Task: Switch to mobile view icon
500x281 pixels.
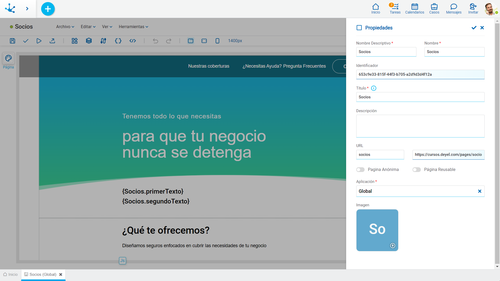Action: pos(217,41)
